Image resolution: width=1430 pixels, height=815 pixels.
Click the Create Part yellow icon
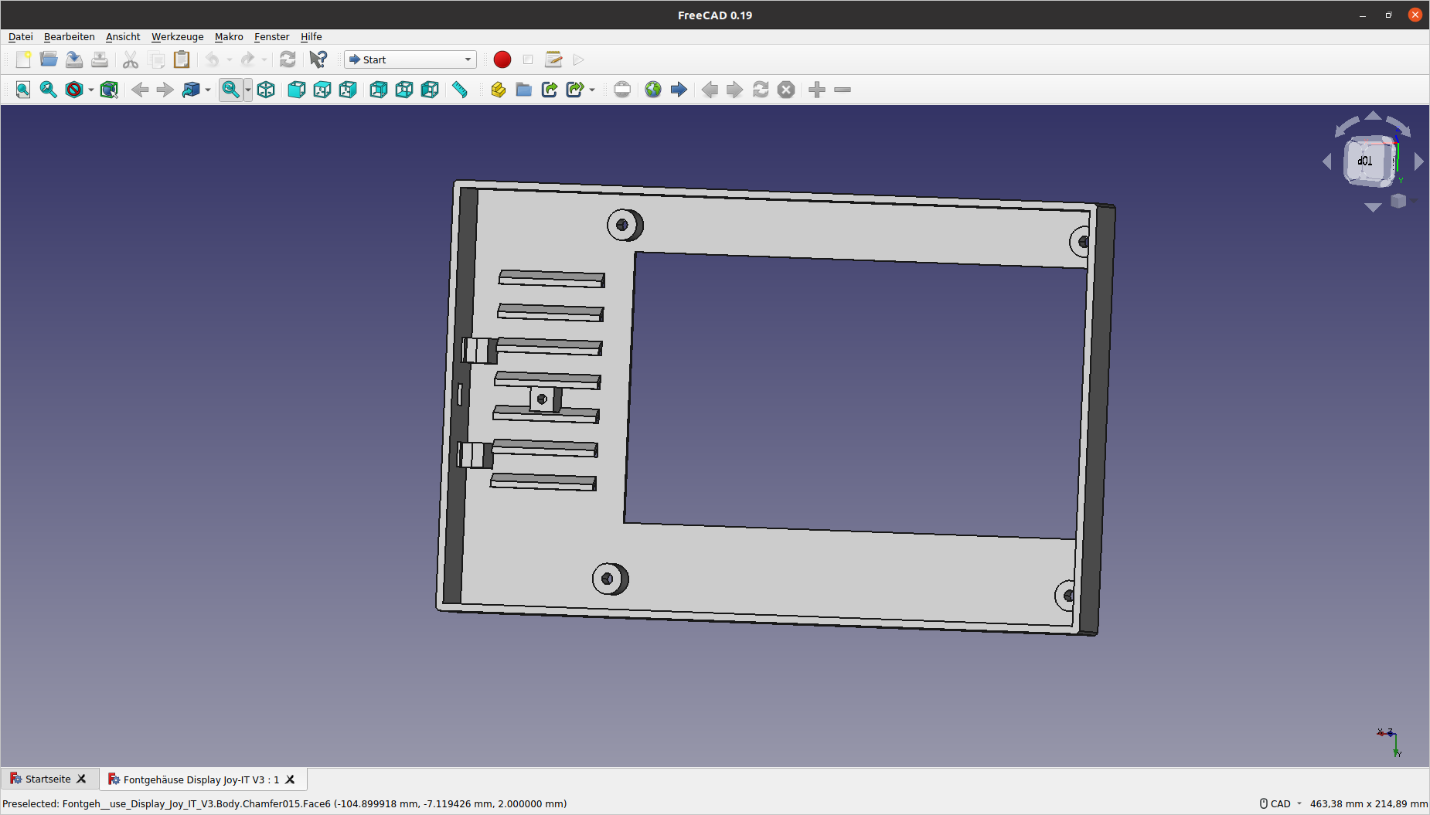coord(498,90)
